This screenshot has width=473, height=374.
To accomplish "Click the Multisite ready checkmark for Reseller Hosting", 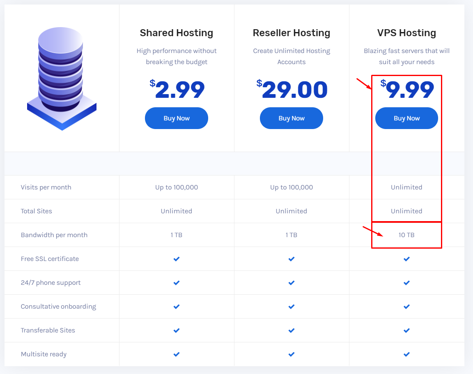I will 292,354.
